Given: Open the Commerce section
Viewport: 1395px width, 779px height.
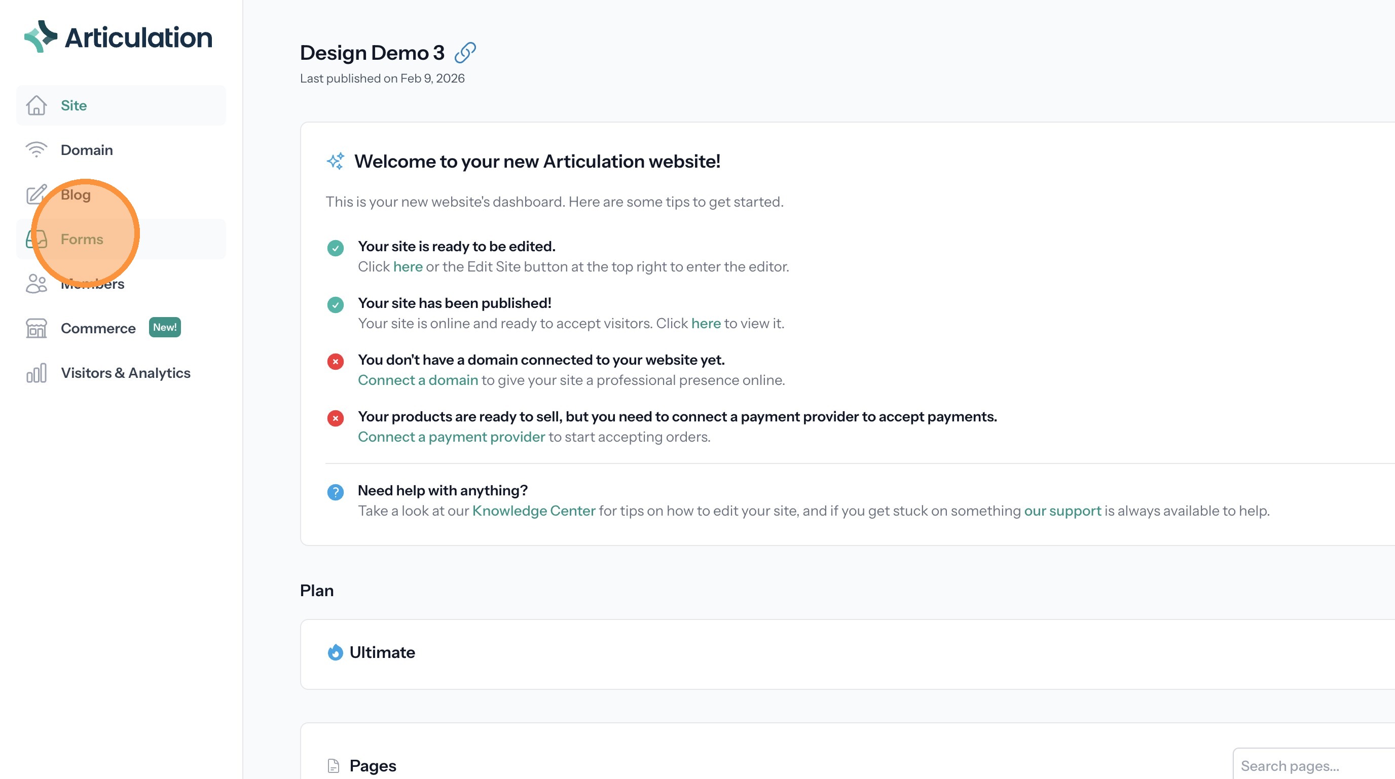Looking at the screenshot, I should [98, 328].
